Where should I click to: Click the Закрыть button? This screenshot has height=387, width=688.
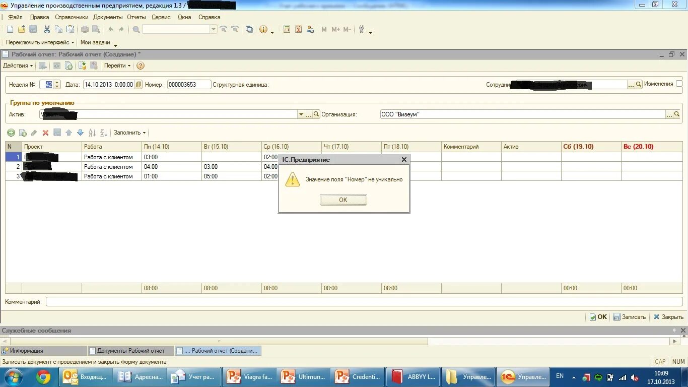click(x=668, y=317)
